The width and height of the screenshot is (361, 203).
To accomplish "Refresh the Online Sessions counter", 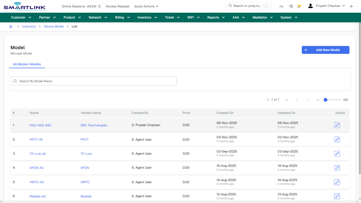I will pyautogui.click(x=99, y=6).
